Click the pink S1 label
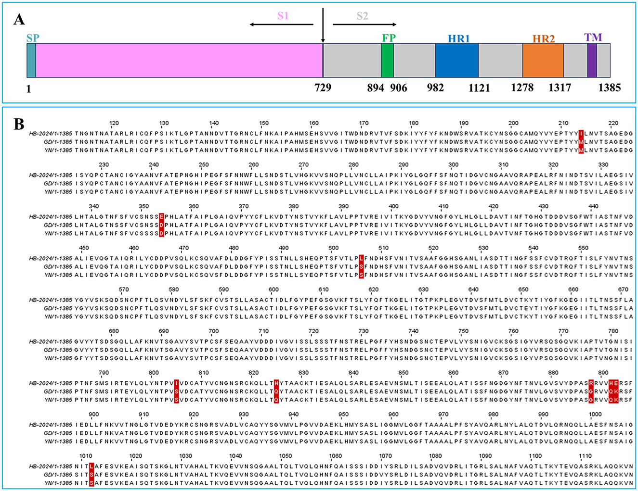Screen dimensions: 638x491 283,16
